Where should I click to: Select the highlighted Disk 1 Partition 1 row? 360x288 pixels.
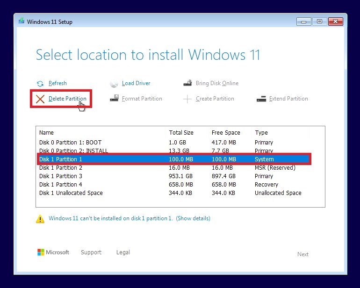click(174, 159)
